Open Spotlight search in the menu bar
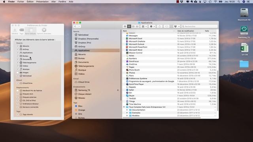The height and width of the screenshot is (142, 253). [239, 2]
